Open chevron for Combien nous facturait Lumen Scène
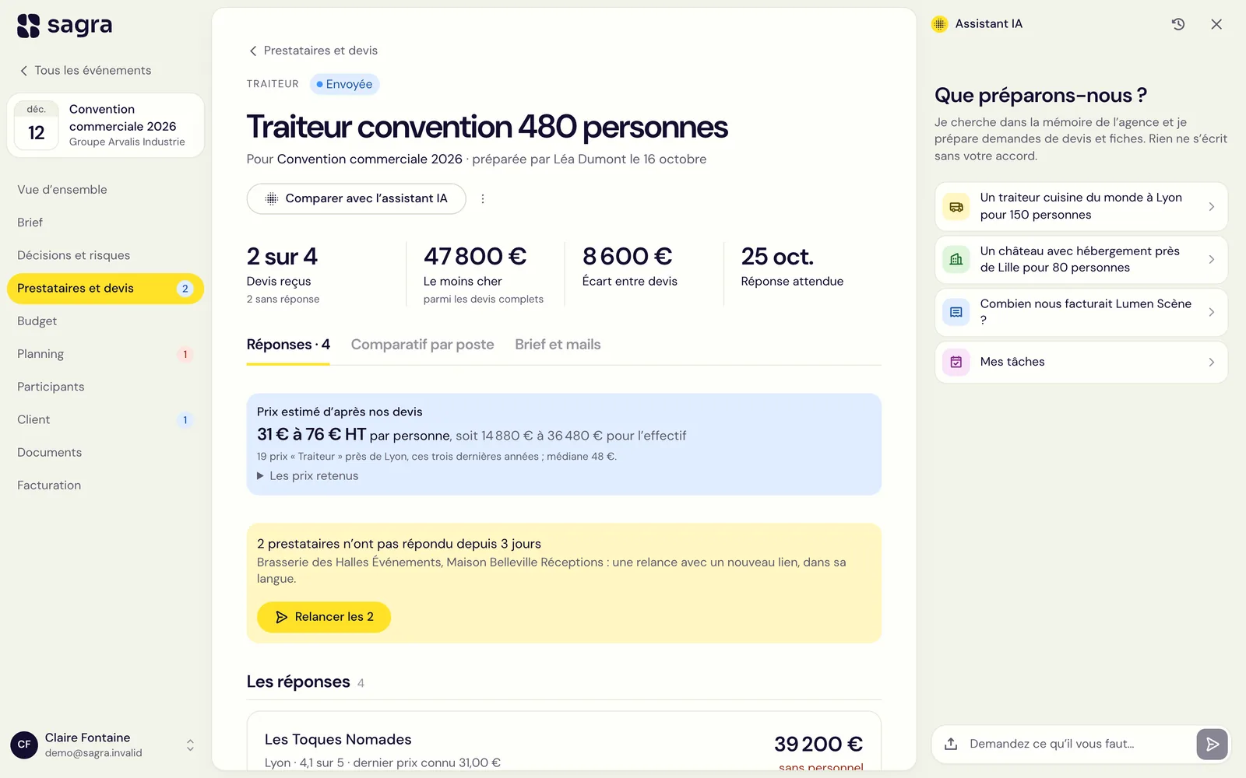This screenshot has width=1246, height=778. click(1211, 312)
